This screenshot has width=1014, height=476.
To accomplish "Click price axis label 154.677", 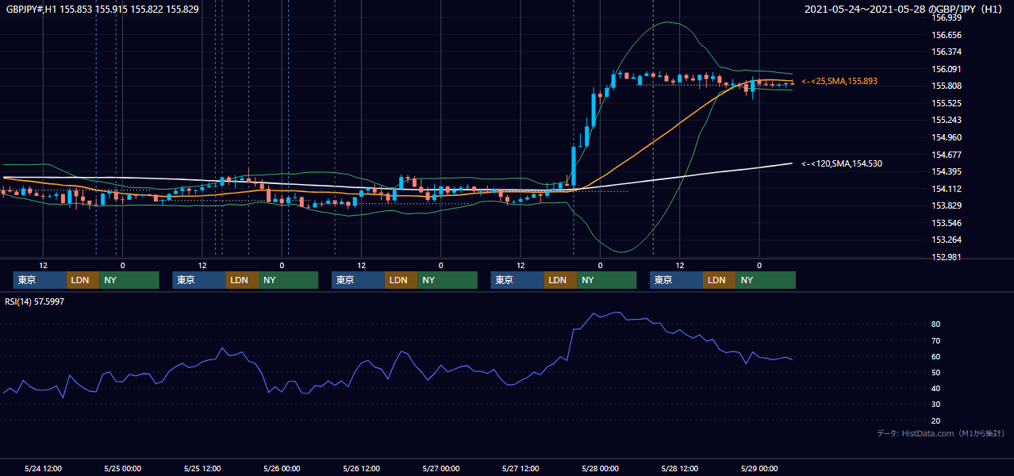I will pos(947,155).
